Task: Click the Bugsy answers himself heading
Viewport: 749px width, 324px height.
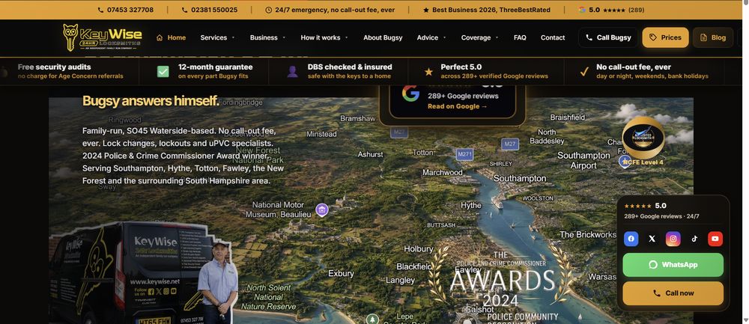Action: click(x=151, y=101)
